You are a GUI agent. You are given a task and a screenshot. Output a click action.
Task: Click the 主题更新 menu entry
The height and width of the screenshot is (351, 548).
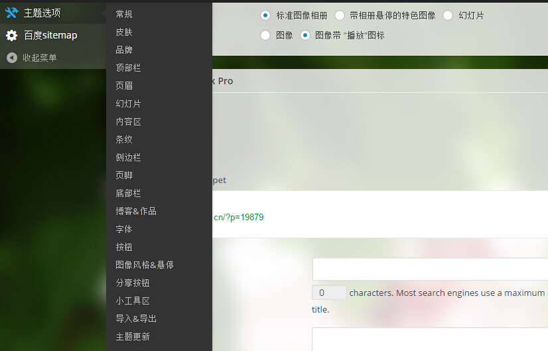[x=133, y=336]
